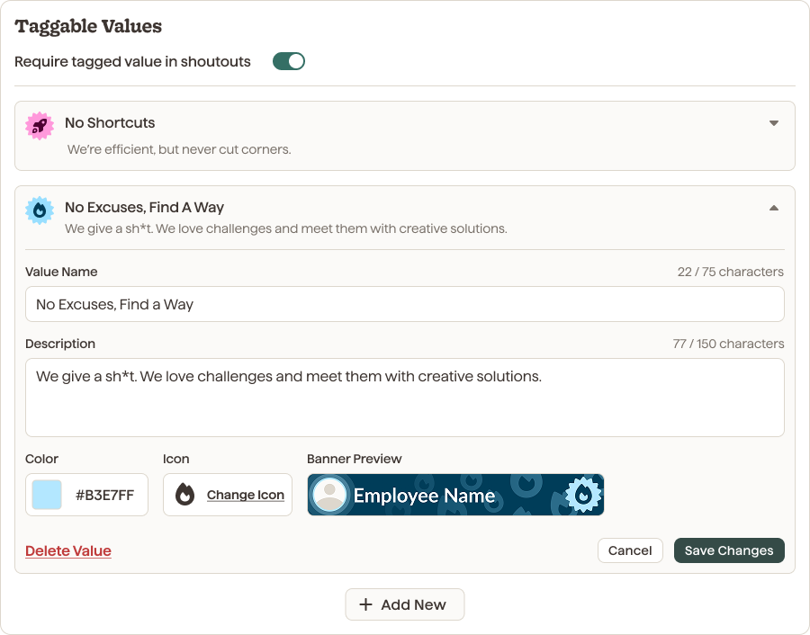The width and height of the screenshot is (810, 635).
Task: Click the Banner Preview label
Action: (355, 459)
